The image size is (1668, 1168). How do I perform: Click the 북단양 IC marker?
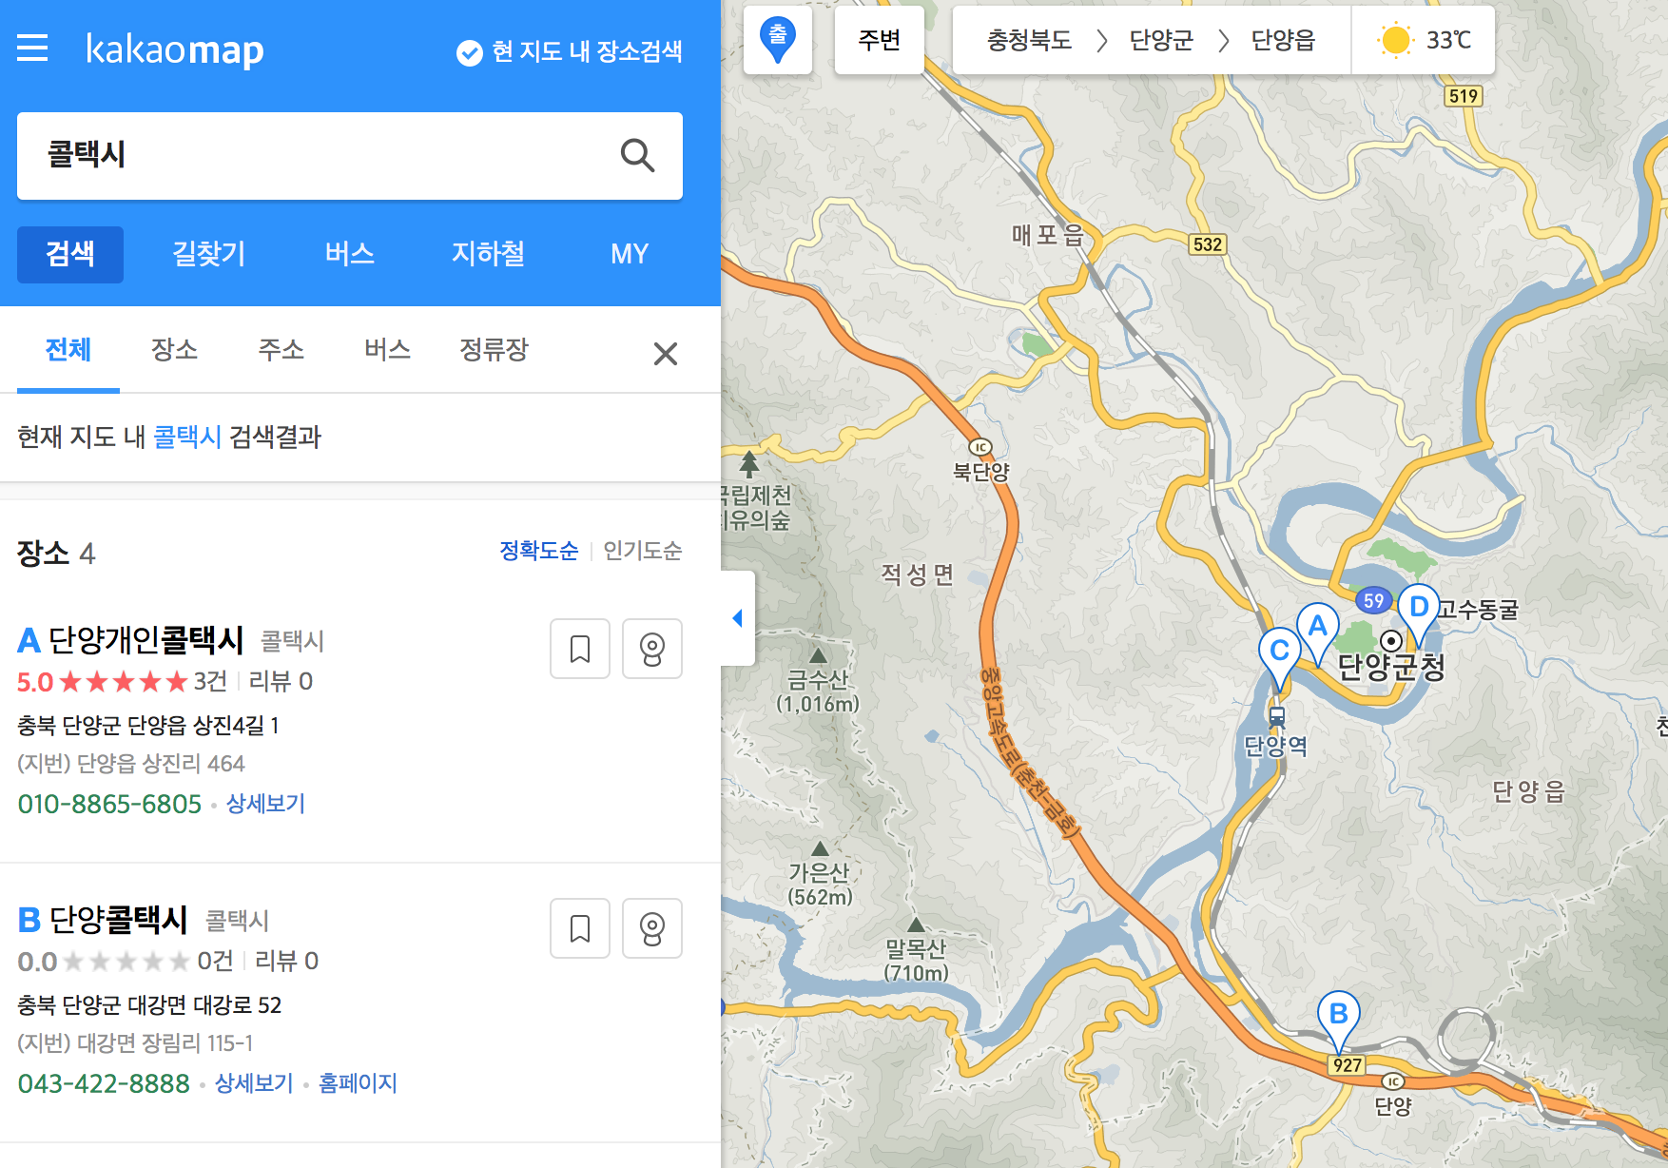(x=980, y=447)
